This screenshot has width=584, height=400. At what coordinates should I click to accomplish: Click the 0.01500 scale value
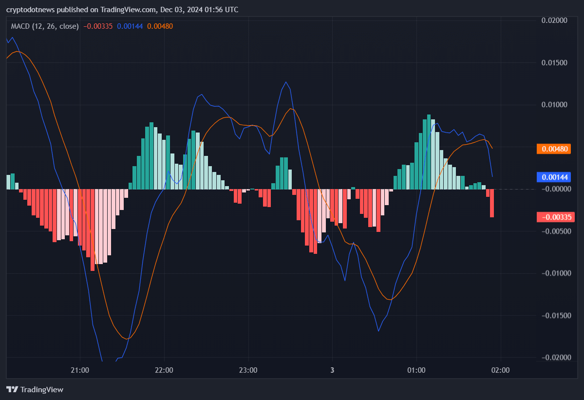(554, 62)
